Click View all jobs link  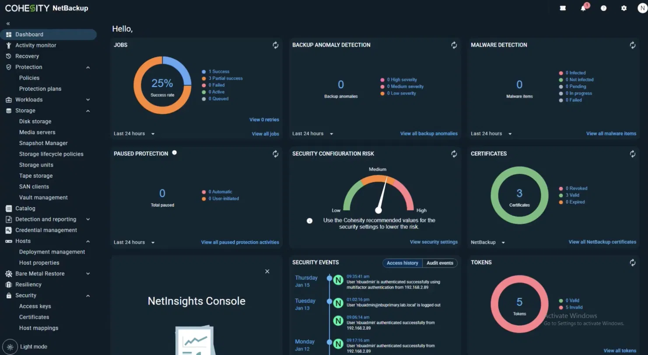(x=265, y=134)
